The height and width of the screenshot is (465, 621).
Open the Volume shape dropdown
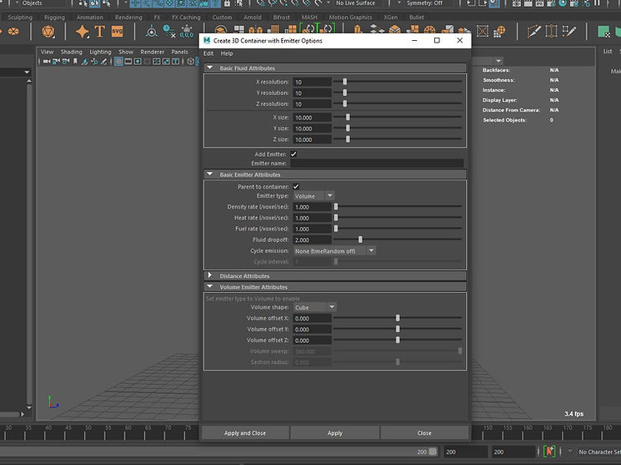315,307
